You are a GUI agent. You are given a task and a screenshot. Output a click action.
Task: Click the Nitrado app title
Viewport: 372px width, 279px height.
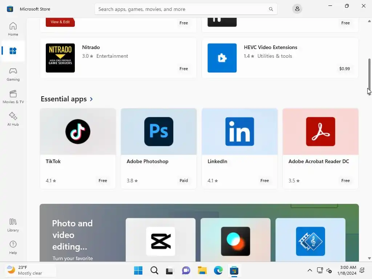click(x=91, y=47)
